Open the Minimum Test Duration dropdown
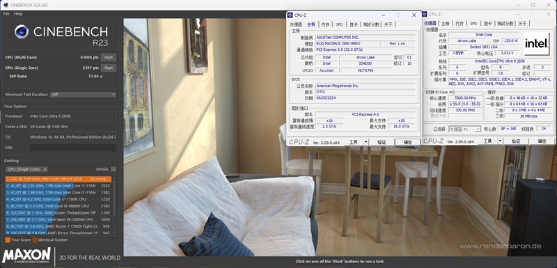557x268 pixels. point(83,95)
